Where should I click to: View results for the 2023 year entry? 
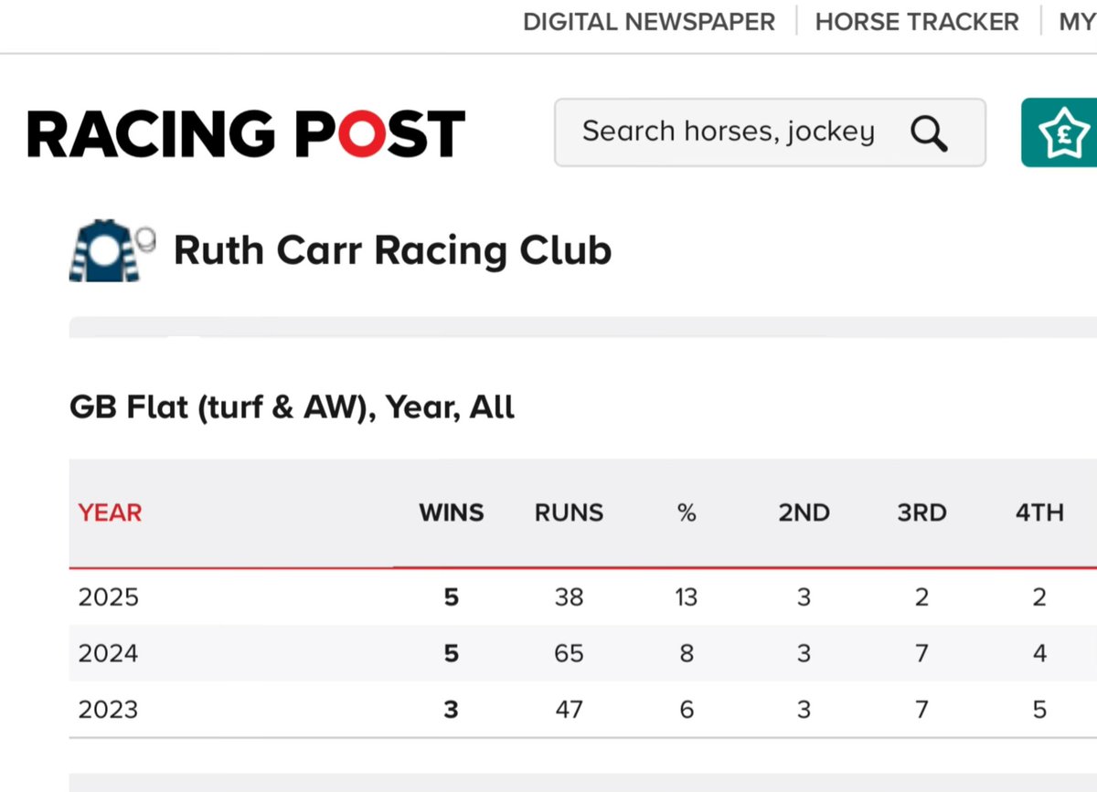[x=109, y=710]
